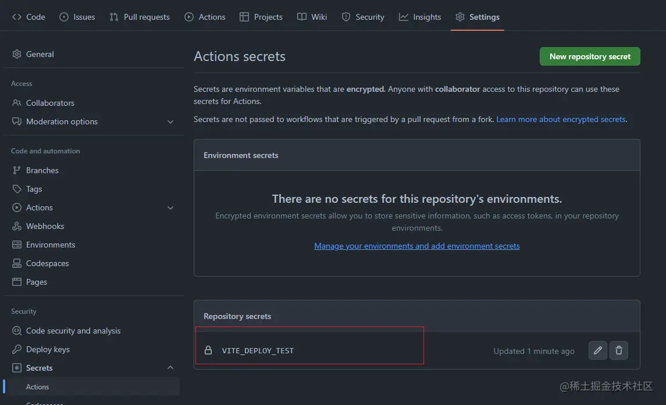Click the Repository secrets header
Screen dimensions: 666x405
237,316
